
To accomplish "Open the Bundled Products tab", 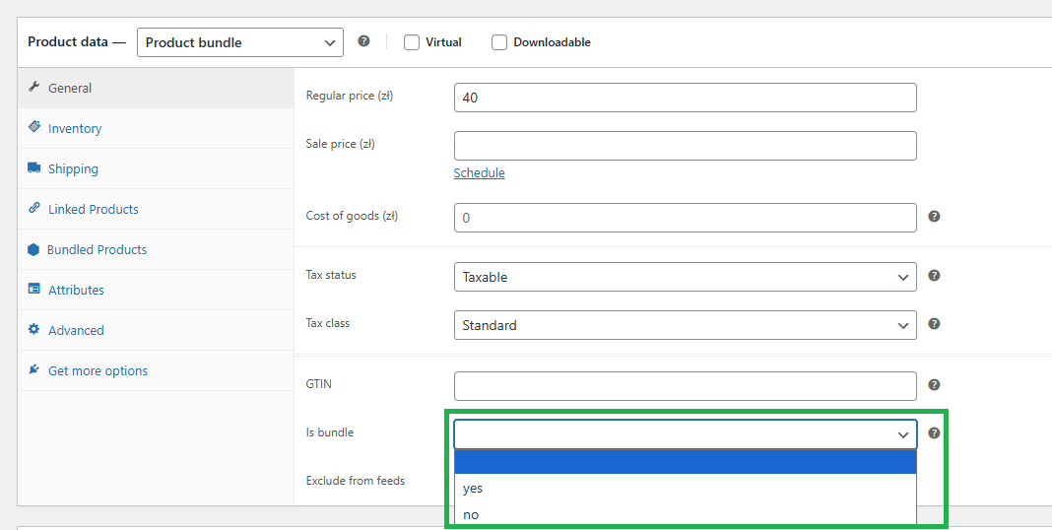I will [x=97, y=250].
